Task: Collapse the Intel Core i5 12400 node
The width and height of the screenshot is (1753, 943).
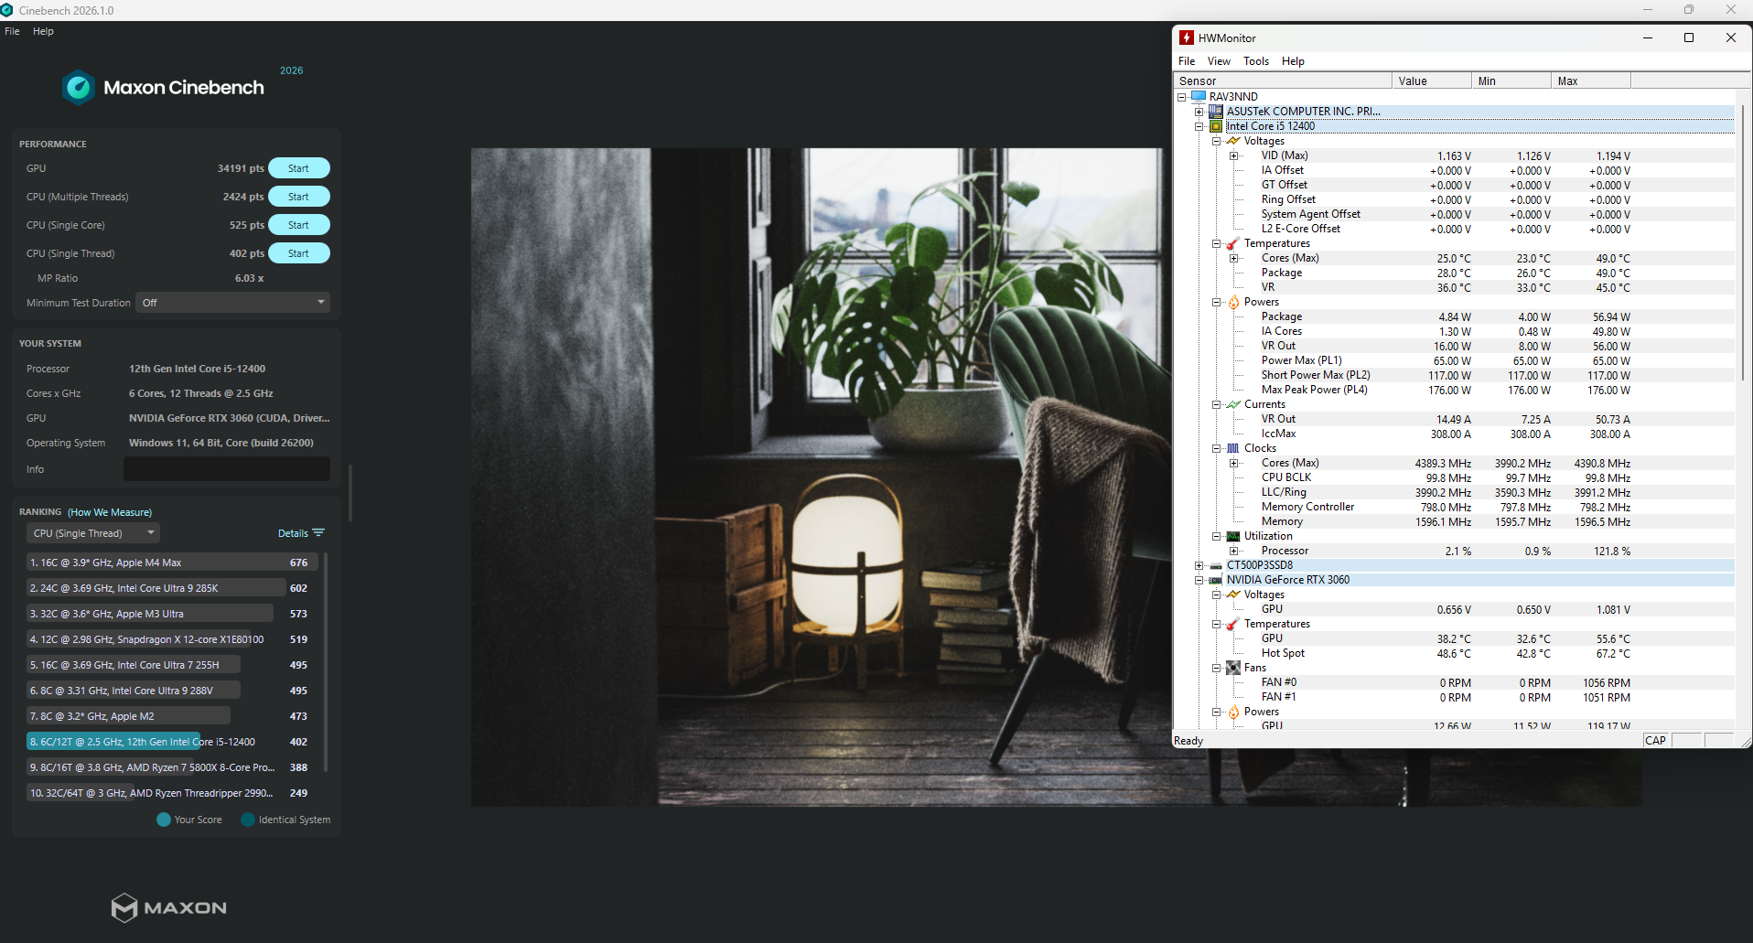Action: 1199,126
